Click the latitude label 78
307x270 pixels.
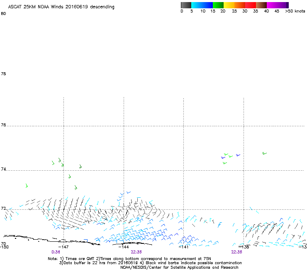3,74
